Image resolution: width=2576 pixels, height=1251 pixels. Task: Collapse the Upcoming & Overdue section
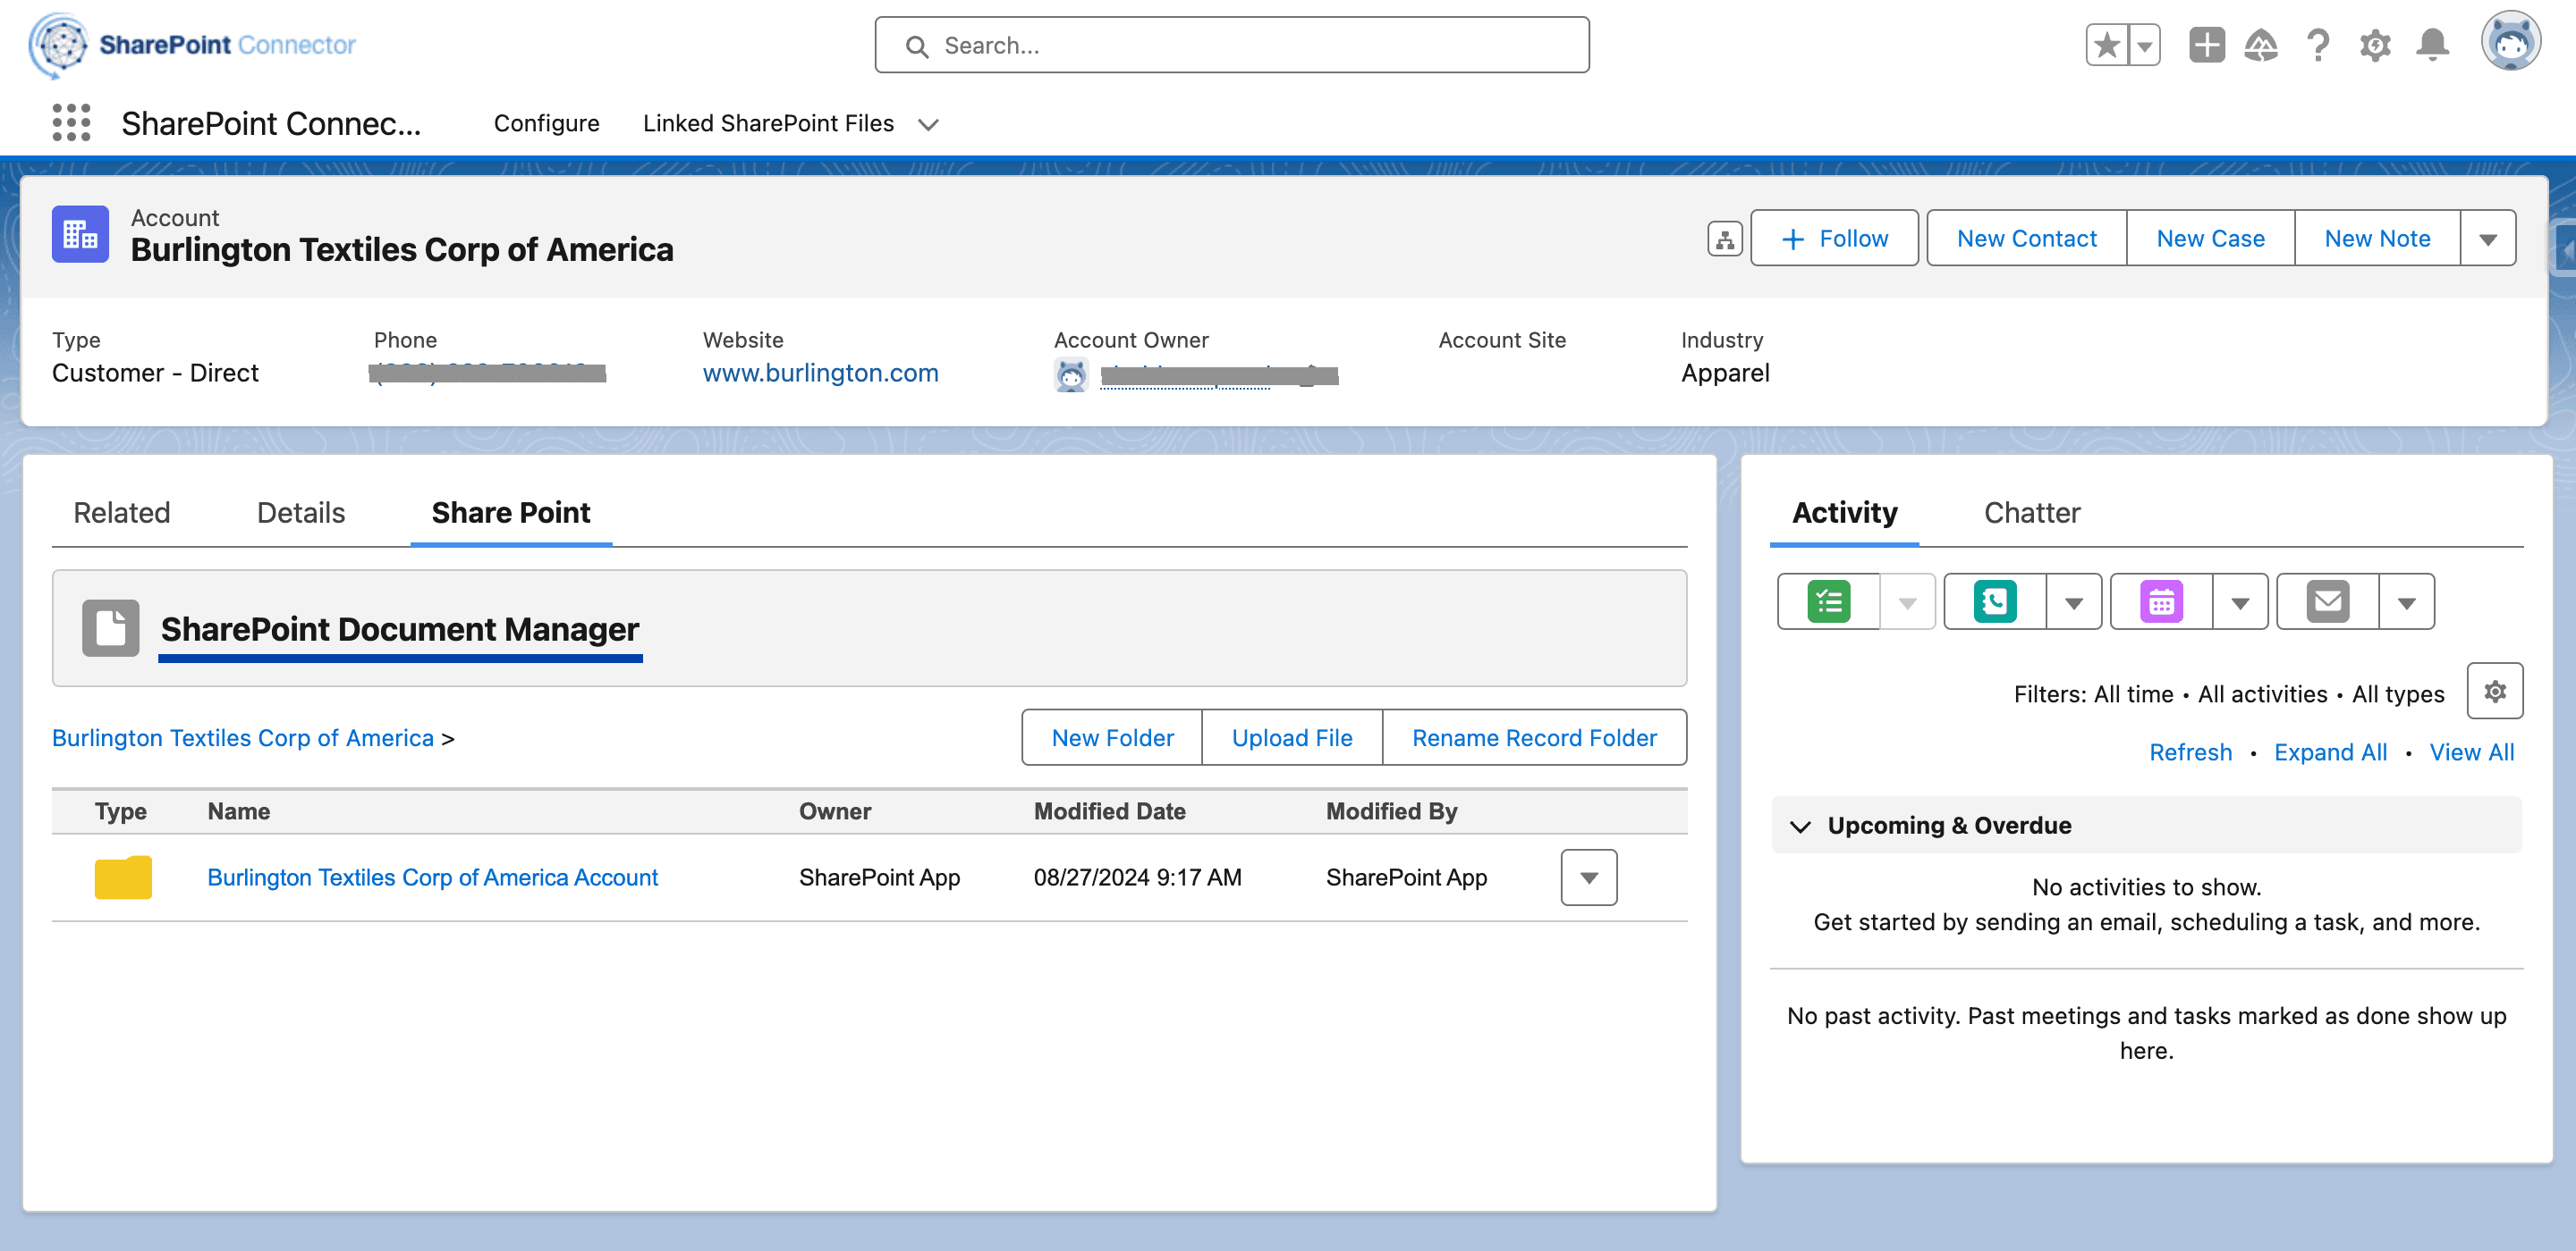pos(1800,827)
